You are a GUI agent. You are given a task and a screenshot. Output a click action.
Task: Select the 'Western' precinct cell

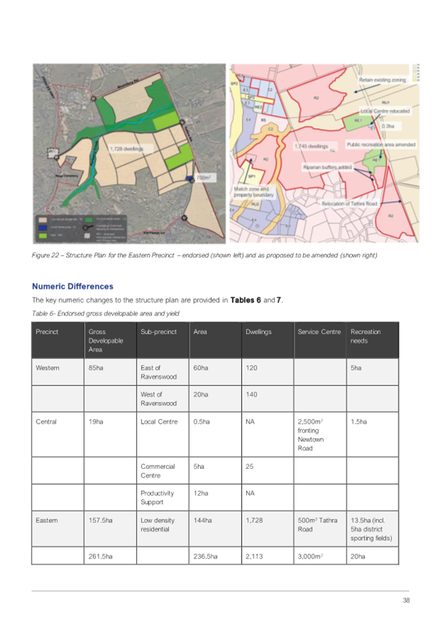(x=48, y=368)
